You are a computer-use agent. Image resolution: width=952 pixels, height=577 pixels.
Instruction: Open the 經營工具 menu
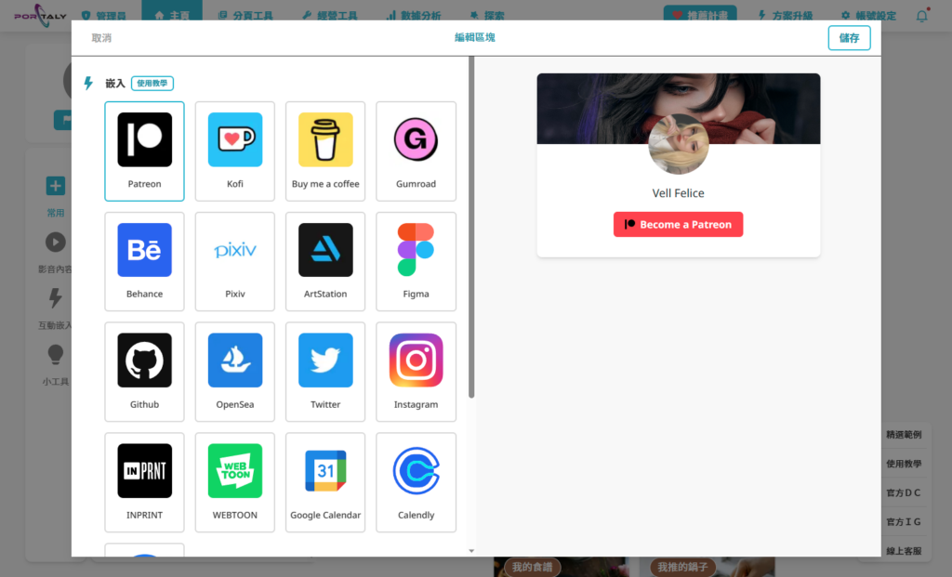330,16
